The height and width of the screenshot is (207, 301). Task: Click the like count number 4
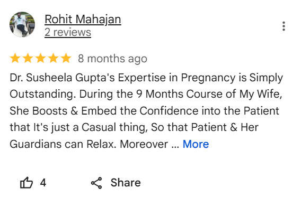(x=43, y=183)
